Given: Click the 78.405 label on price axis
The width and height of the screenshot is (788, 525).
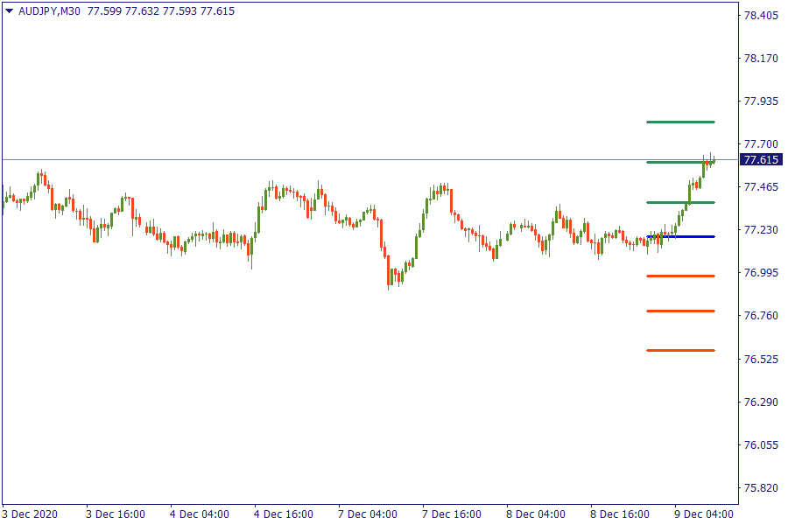Looking at the screenshot, I should tap(760, 16).
